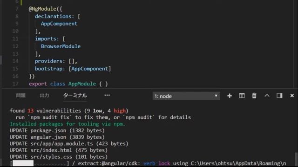The image size is (298, 167).
Task: Click line number 17 in gutter
Action: coord(15,83)
